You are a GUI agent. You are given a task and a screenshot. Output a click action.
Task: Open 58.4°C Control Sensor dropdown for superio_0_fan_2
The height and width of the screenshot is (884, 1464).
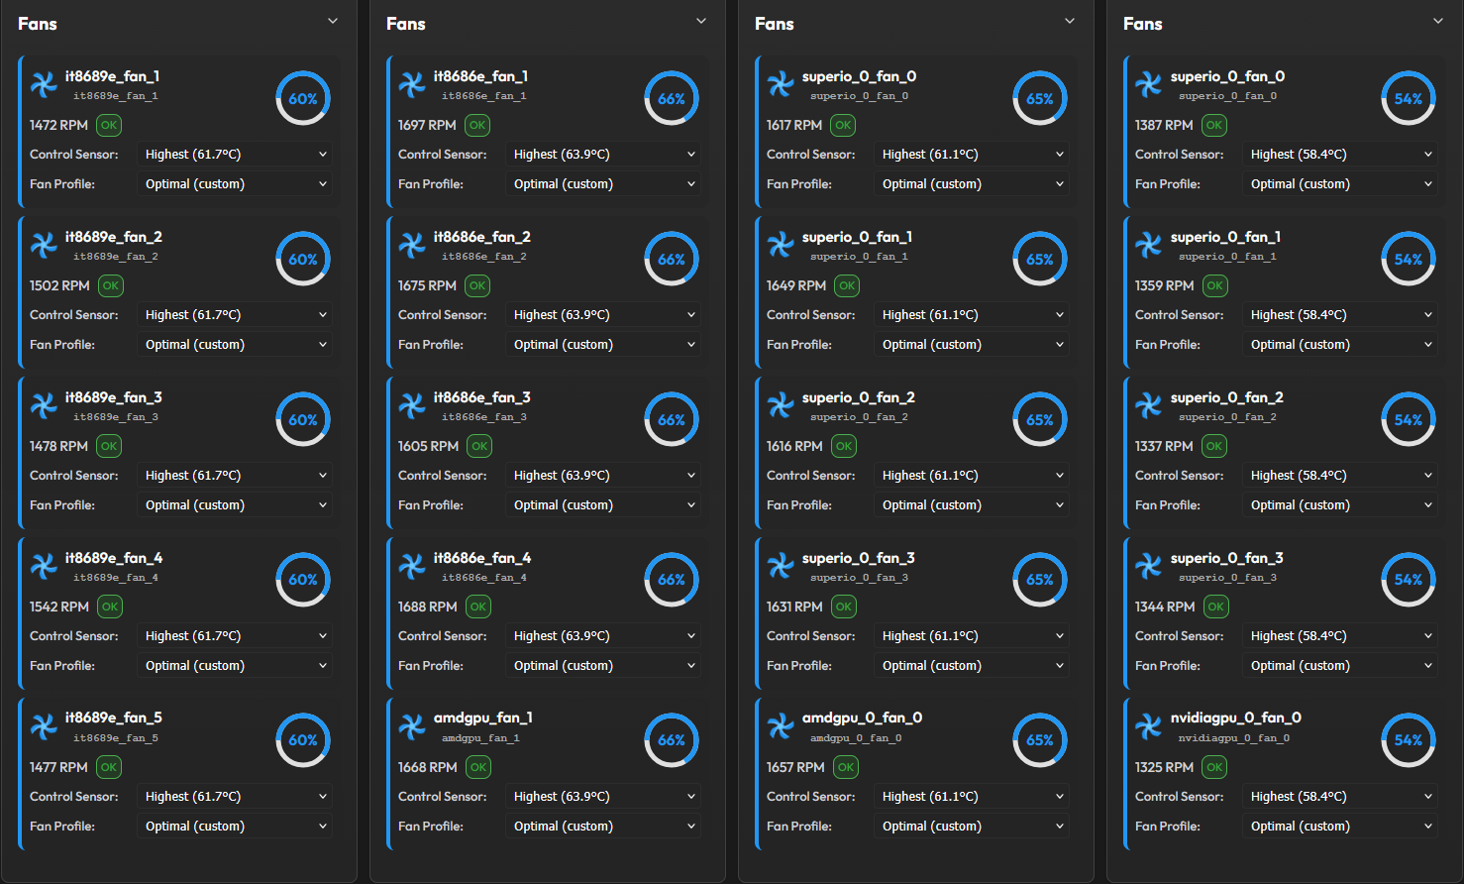(x=1340, y=476)
